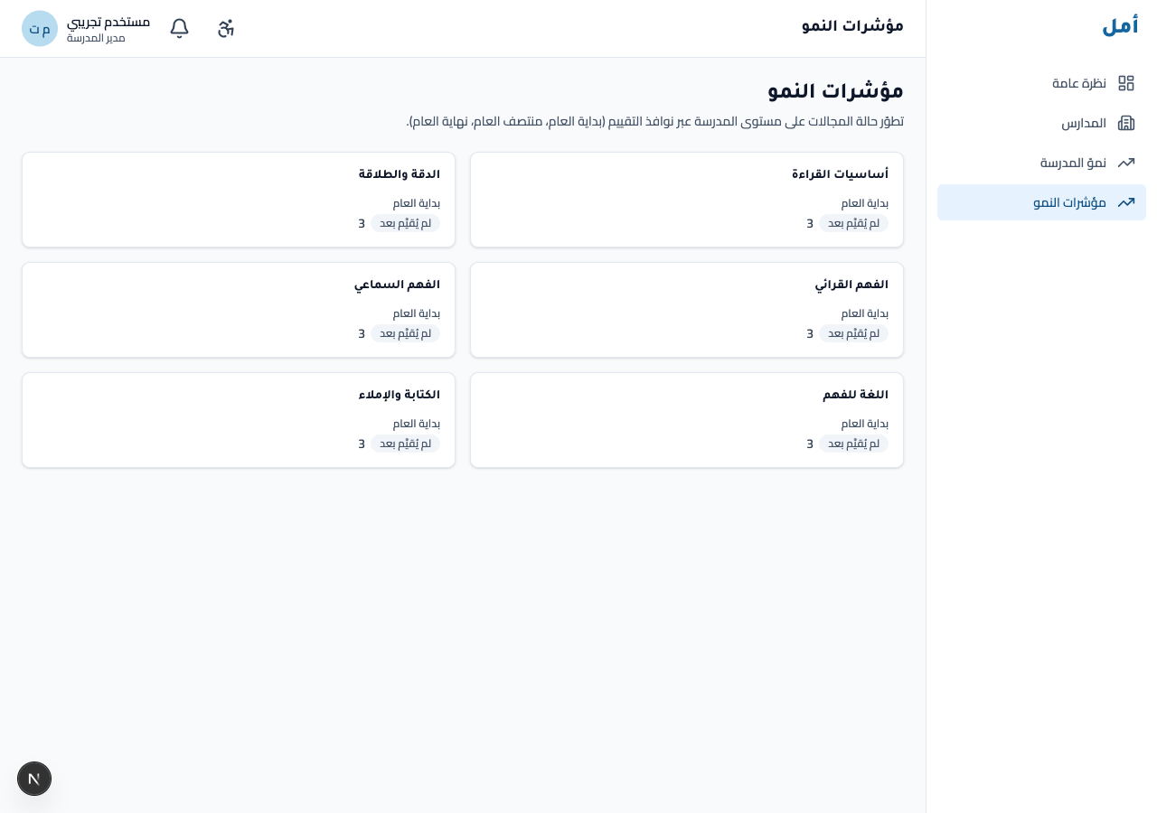Click the نظرة عامة grid icon
Viewport: 1157px width, 813px height.
click(x=1126, y=83)
